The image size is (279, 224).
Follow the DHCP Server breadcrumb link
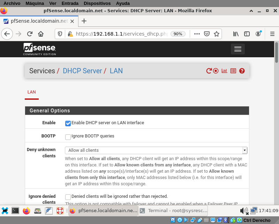click(82, 71)
